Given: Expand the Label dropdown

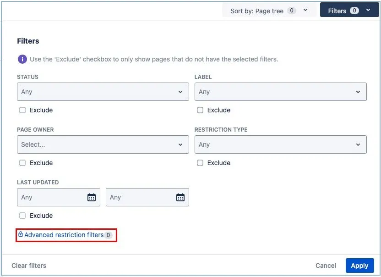Looking at the screenshot, I should [280, 92].
